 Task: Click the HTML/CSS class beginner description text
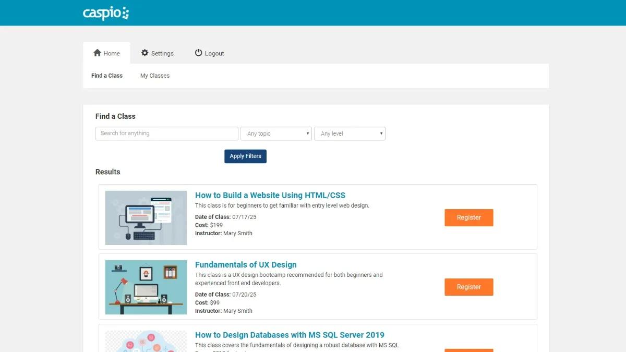282,205
